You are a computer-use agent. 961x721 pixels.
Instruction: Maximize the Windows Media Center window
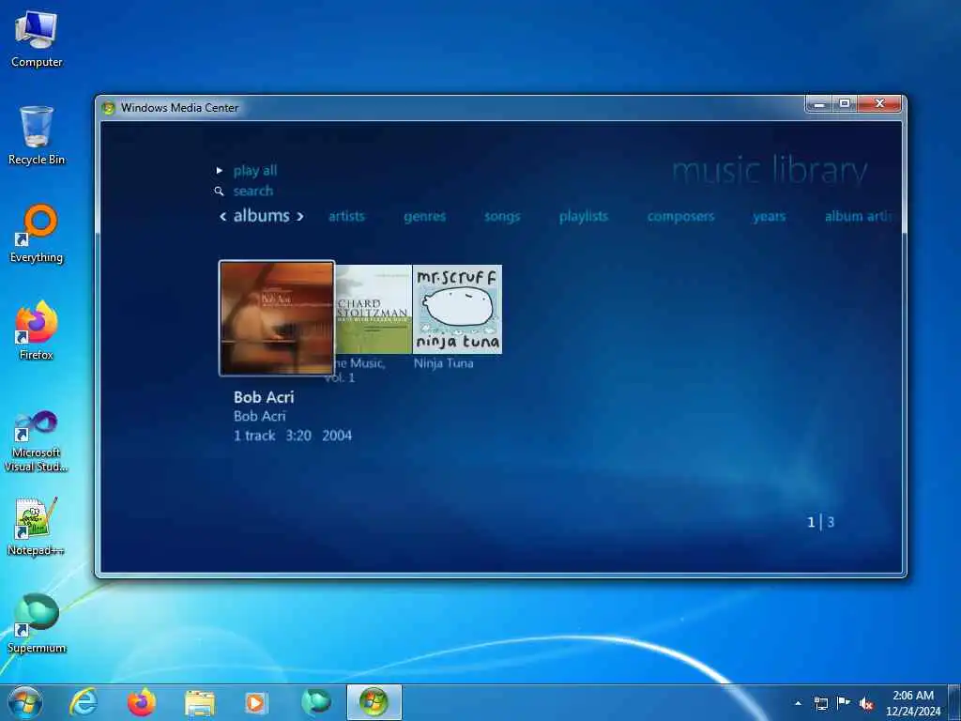[x=845, y=104]
